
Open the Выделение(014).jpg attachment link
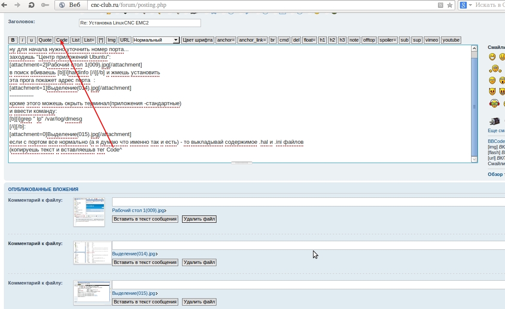pyautogui.click(x=134, y=254)
